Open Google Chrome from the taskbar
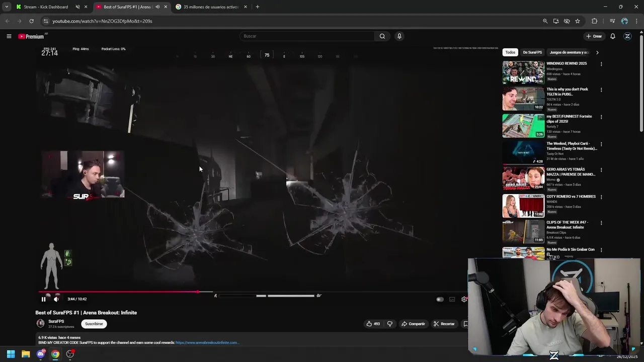 tap(55, 354)
